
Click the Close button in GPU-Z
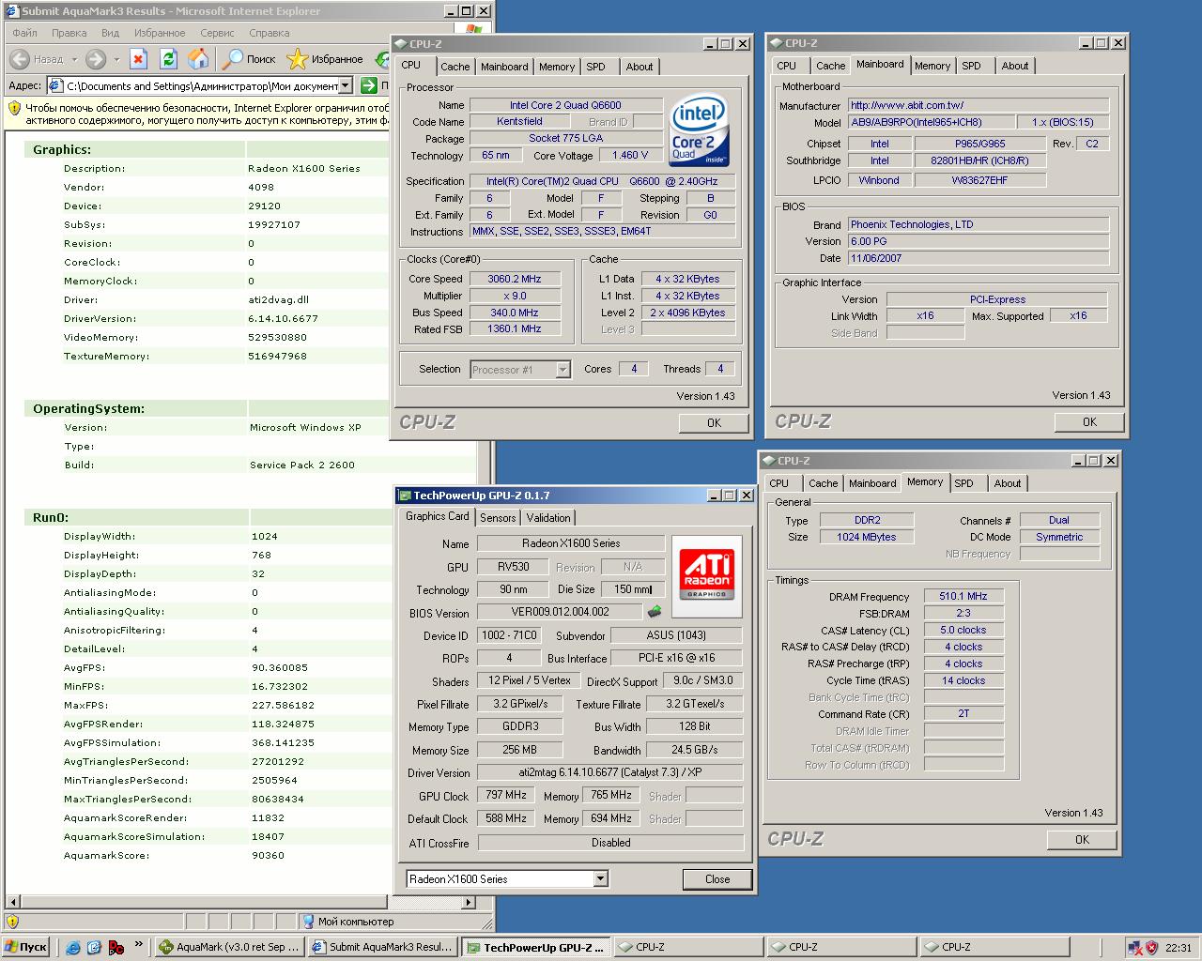click(x=717, y=879)
